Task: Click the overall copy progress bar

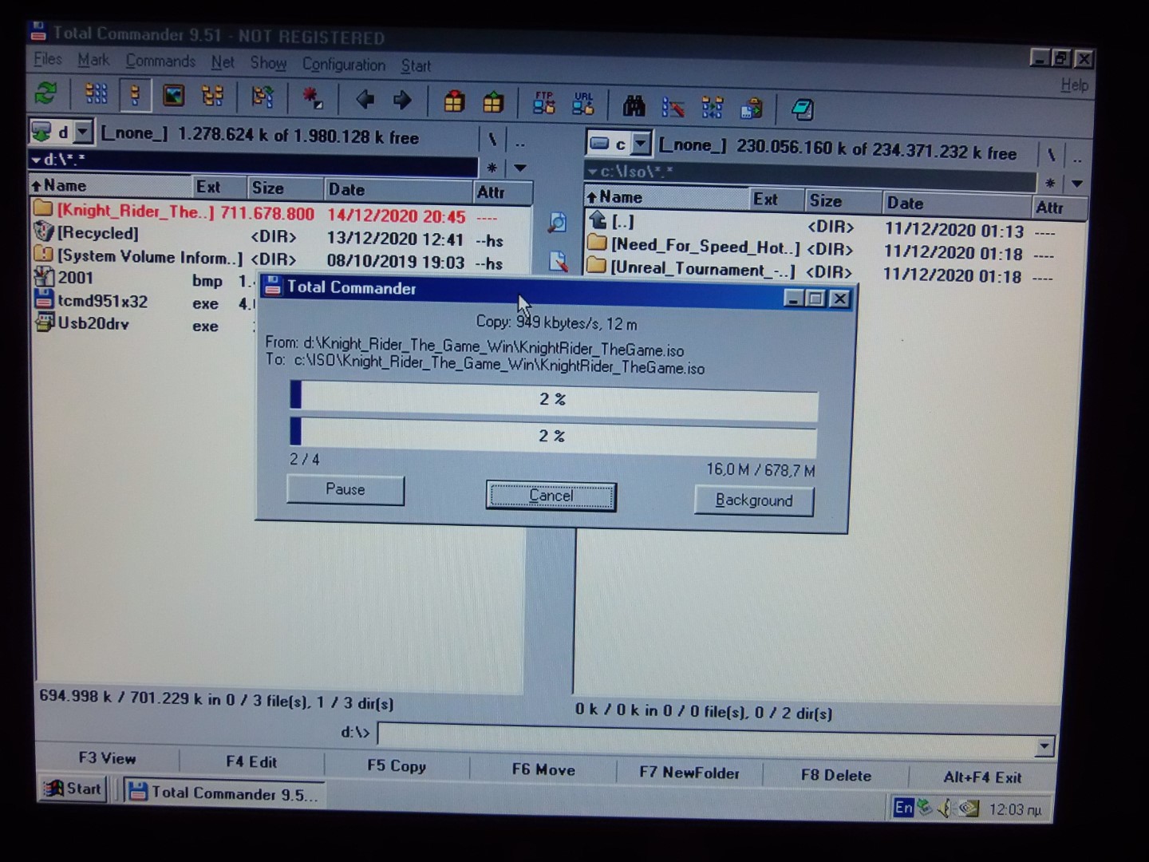Action: pyautogui.click(x=553, y=436)
